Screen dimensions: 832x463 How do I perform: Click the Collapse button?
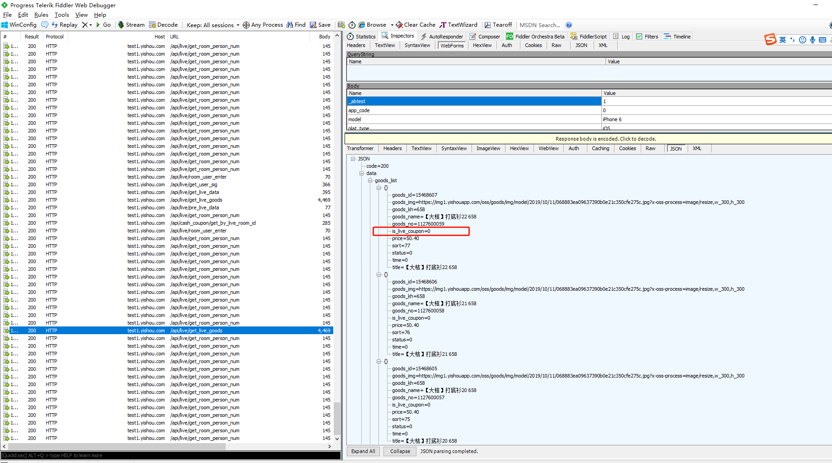point(400,451)
